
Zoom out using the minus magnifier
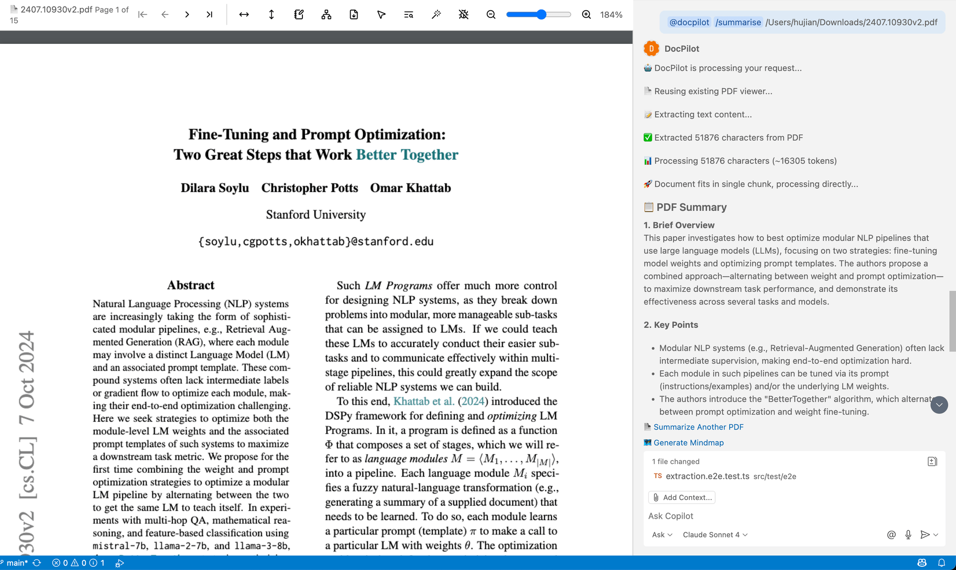pos(491,14)
